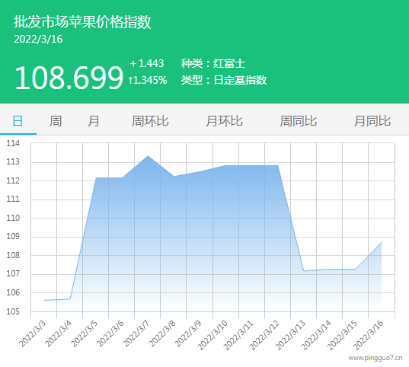The image size is (409, 367).
Task: Open the 月 monthly tab
Action: pos(94,121)
